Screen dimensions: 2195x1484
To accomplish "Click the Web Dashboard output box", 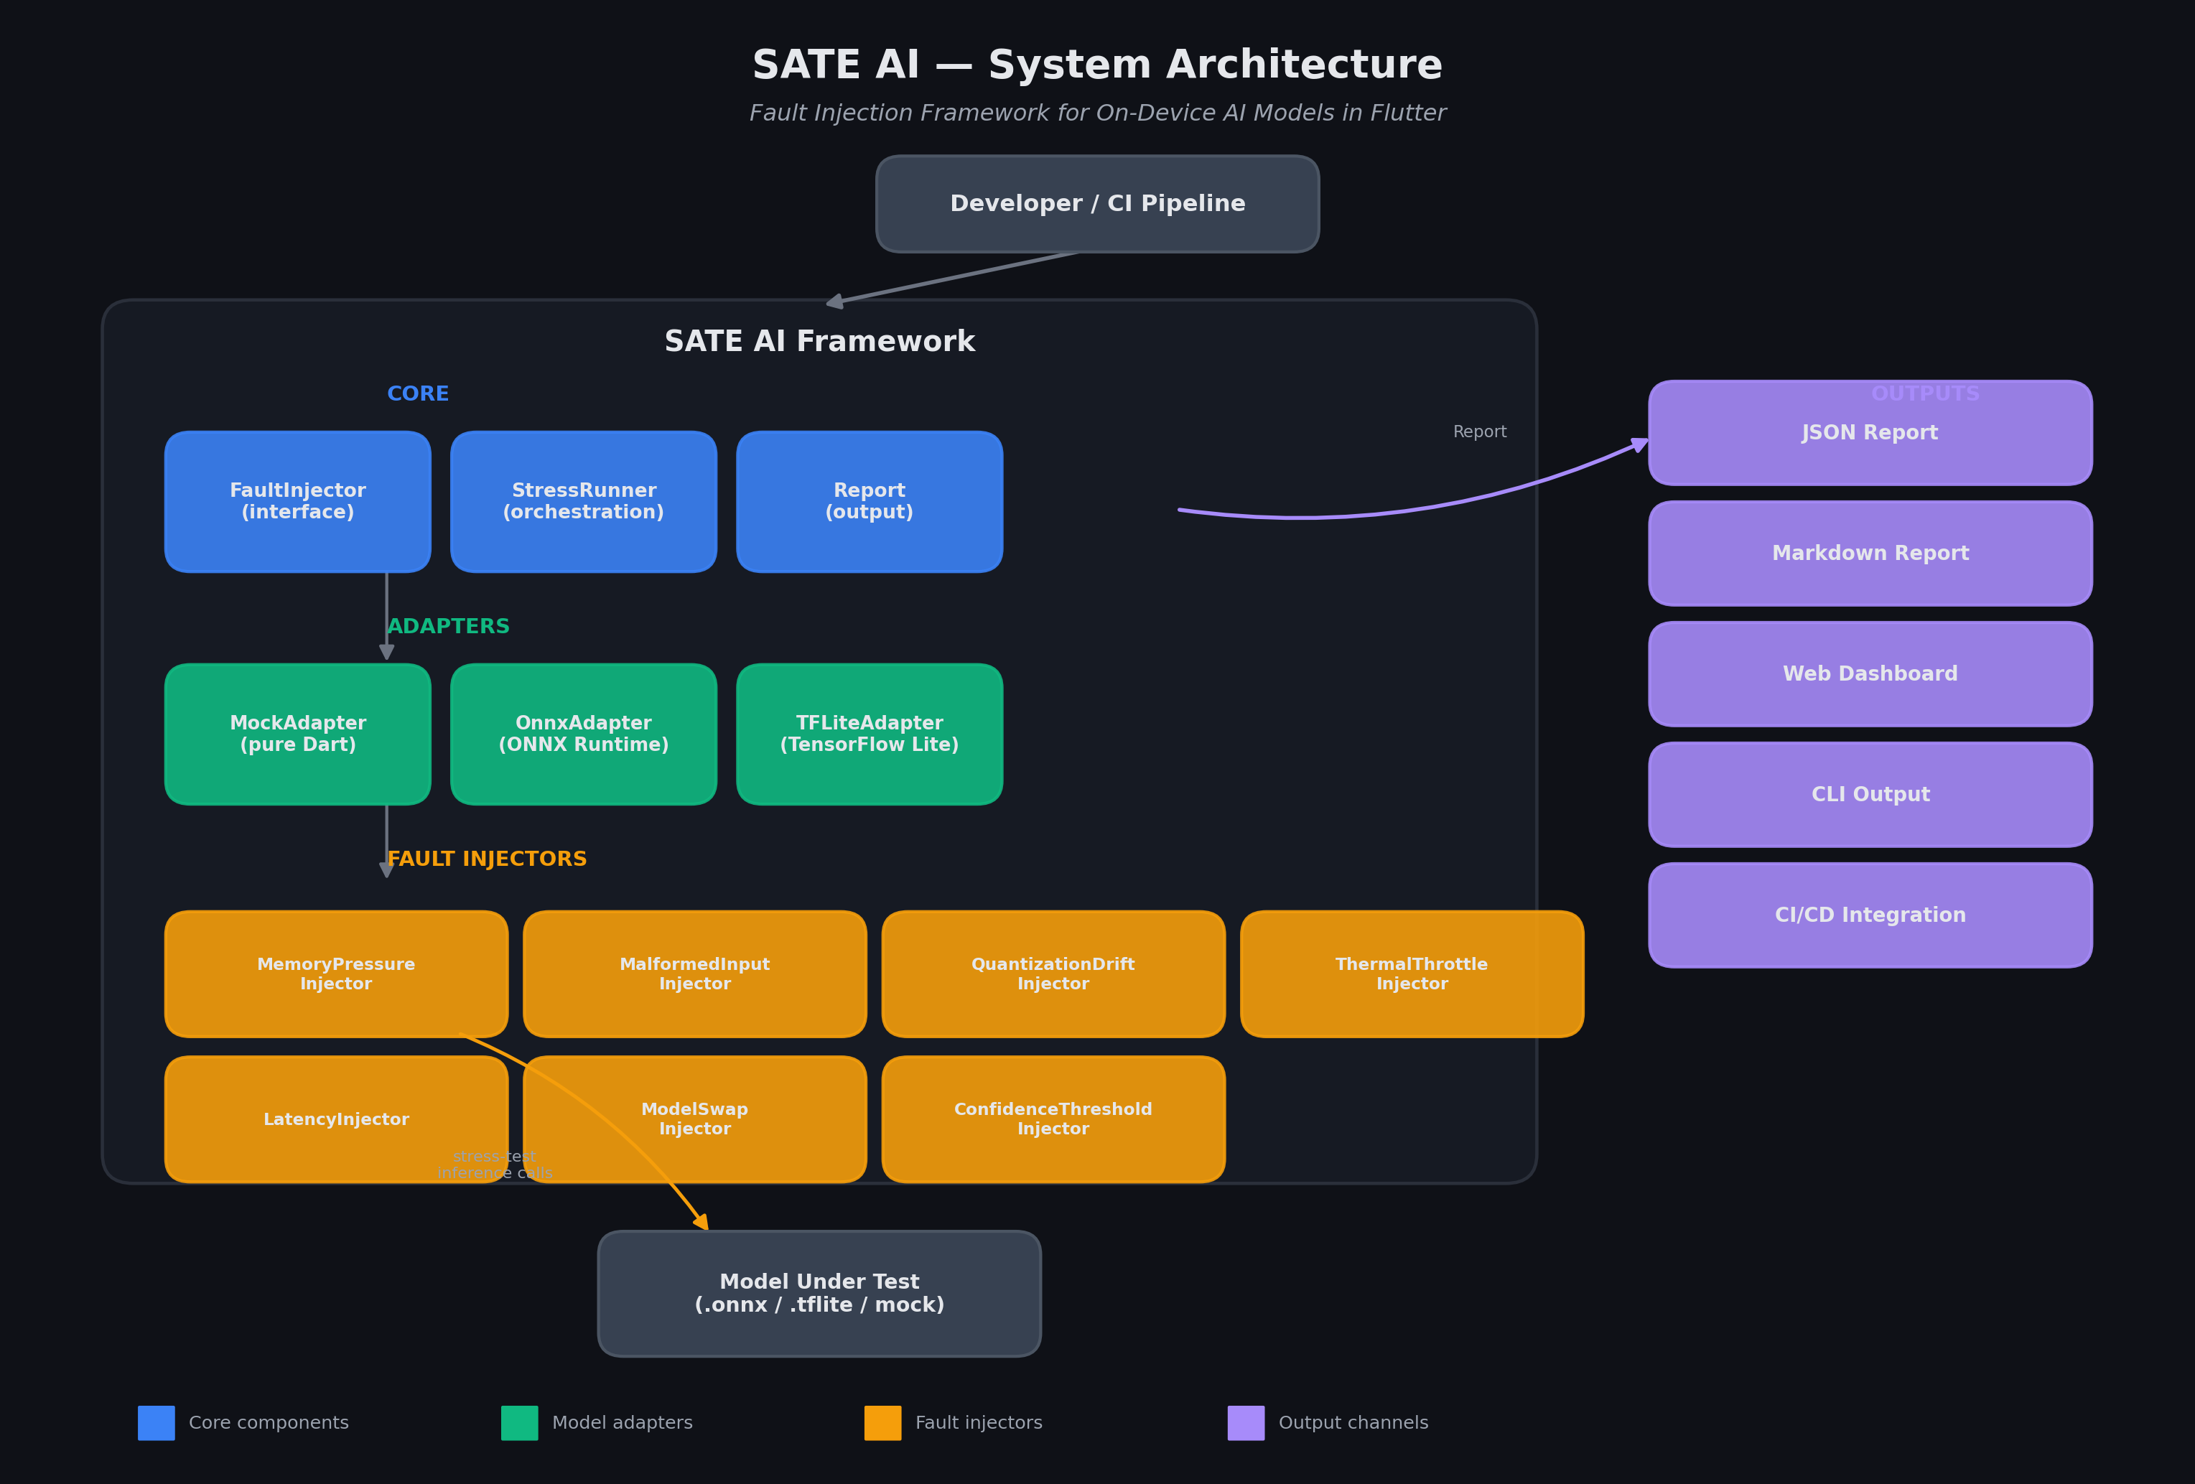I will [1870, 673].
